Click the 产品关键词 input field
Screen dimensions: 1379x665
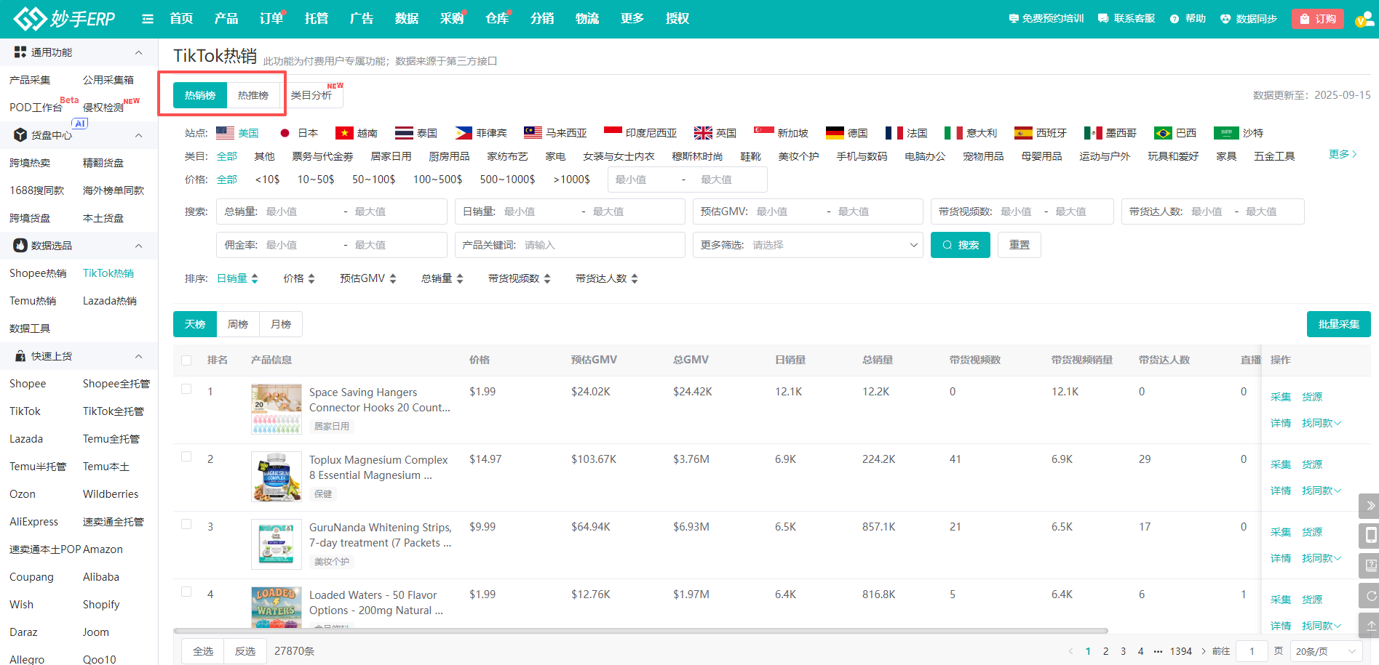pos(570,245)
